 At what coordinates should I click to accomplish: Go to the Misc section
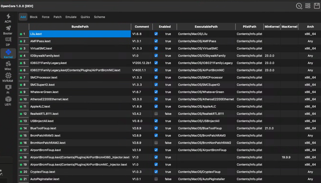[8, 65]
